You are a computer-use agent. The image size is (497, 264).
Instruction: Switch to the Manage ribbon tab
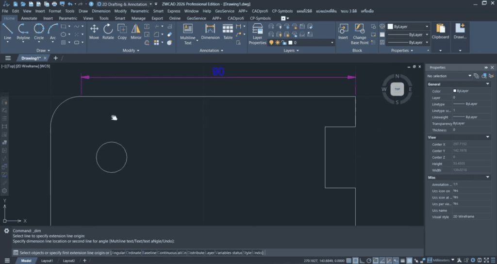138,18
